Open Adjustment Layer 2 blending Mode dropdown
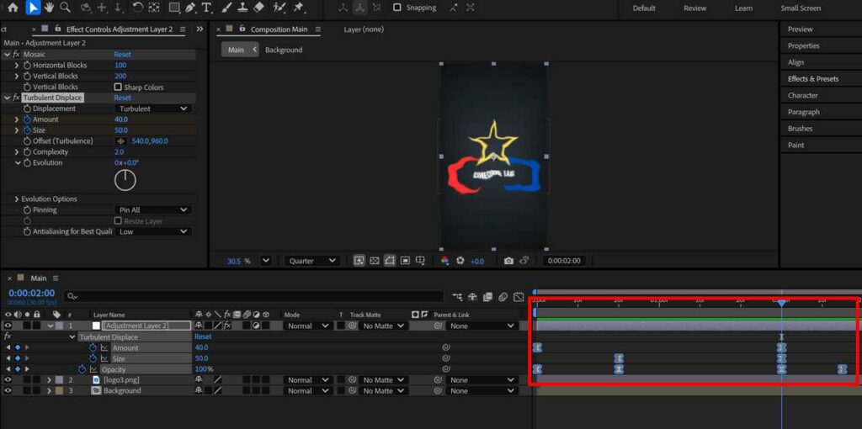This screenshot has height=429, width=862. [307, 326]
